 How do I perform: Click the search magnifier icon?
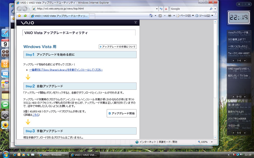click(x=211, y=9)
